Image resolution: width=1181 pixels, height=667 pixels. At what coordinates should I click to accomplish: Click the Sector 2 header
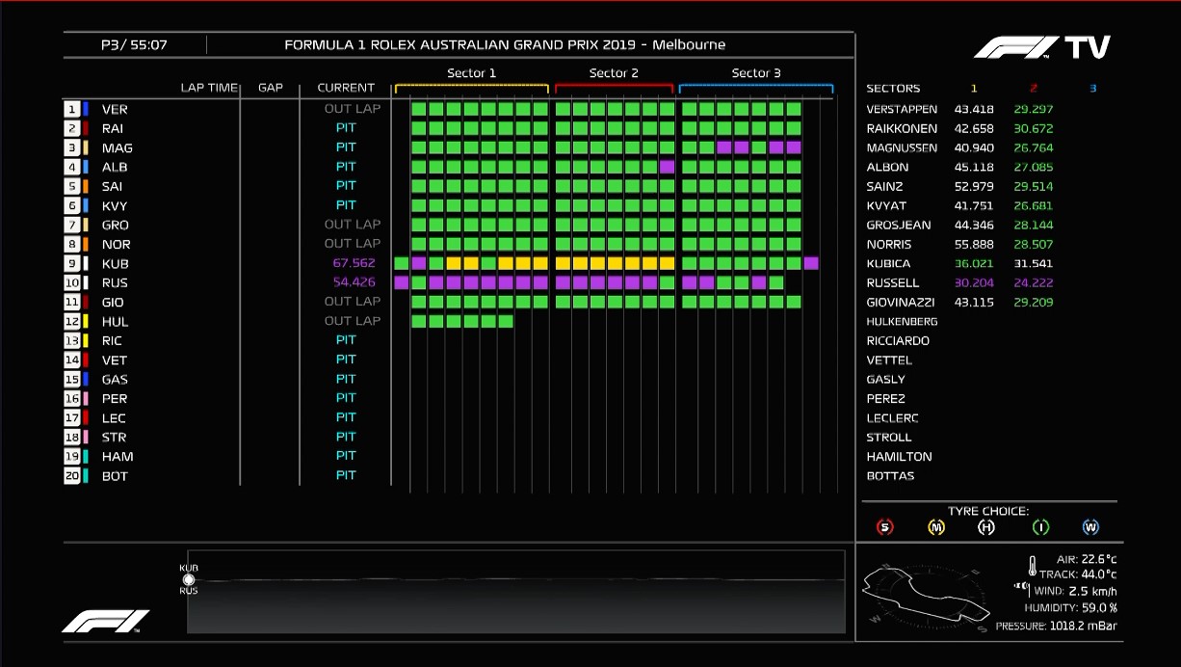(x=614, y=73)
